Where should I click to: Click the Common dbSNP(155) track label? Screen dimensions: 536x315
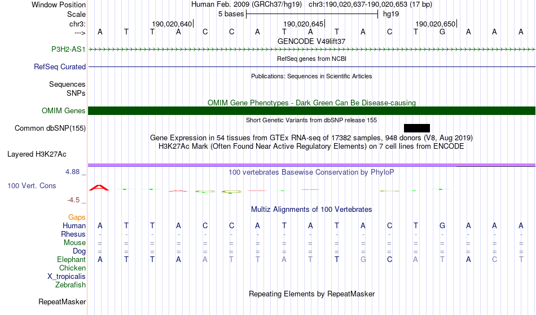(50, 128)
